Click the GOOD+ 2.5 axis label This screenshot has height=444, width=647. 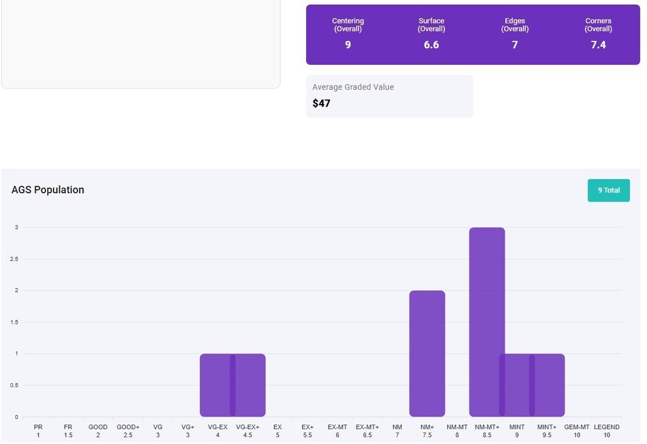[x=128, y=431]
